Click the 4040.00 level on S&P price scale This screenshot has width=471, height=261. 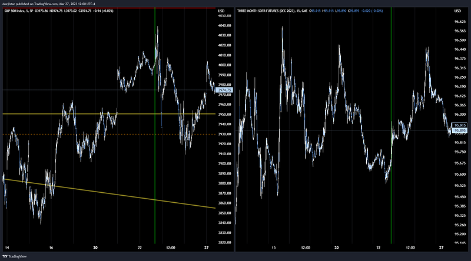click(224, 26)
